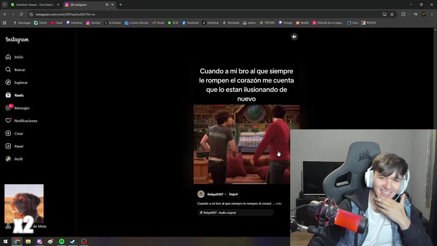The height and width of the screenshot is (246, 437).
Task: Open the Omega bookmark
Action: 285,23
